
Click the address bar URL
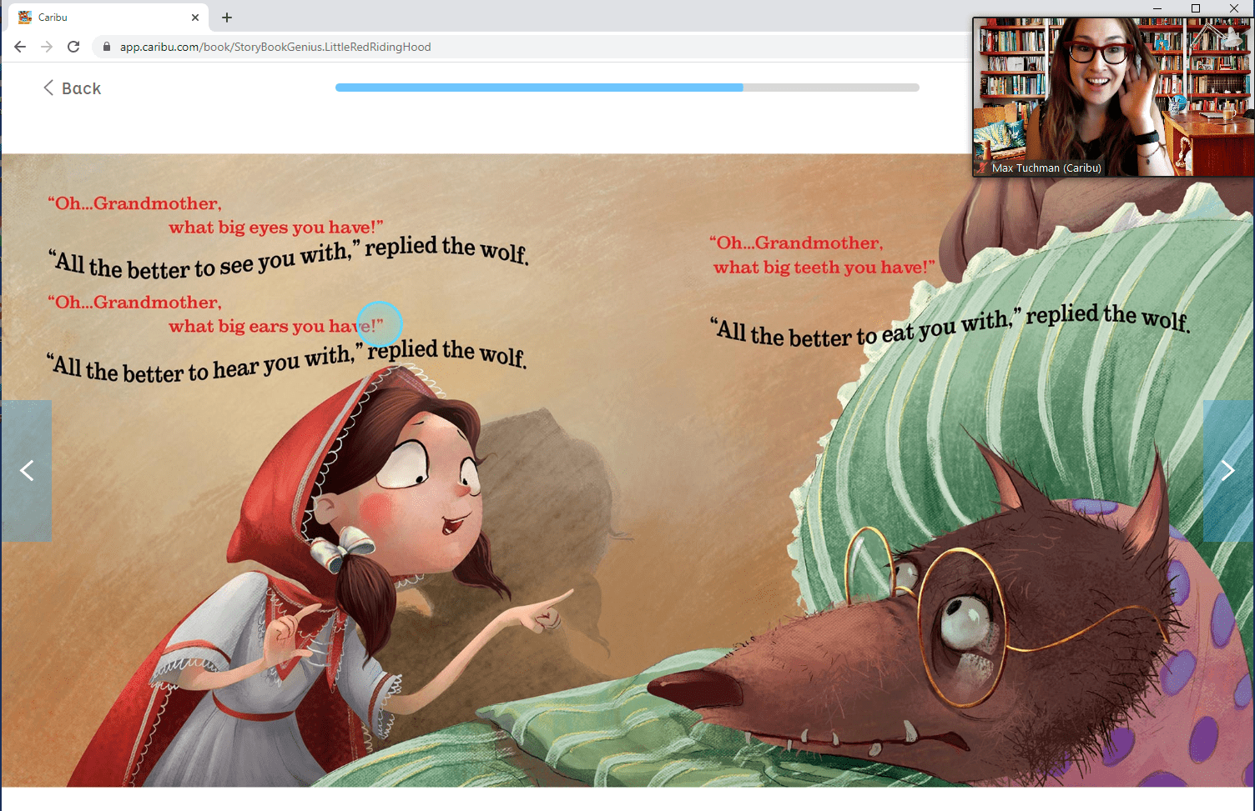click(275, 47)
